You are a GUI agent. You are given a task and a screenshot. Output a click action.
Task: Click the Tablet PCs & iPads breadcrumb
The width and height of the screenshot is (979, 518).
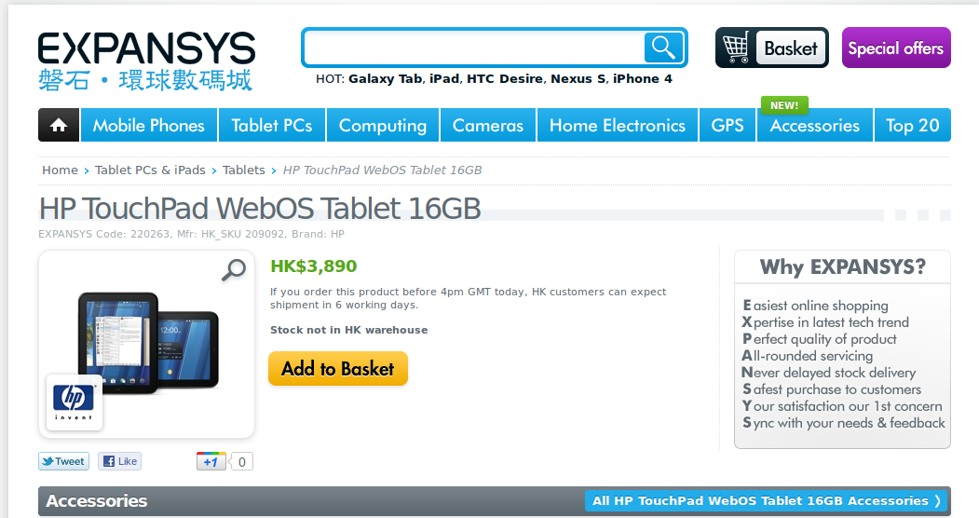(x=150, y=170)
